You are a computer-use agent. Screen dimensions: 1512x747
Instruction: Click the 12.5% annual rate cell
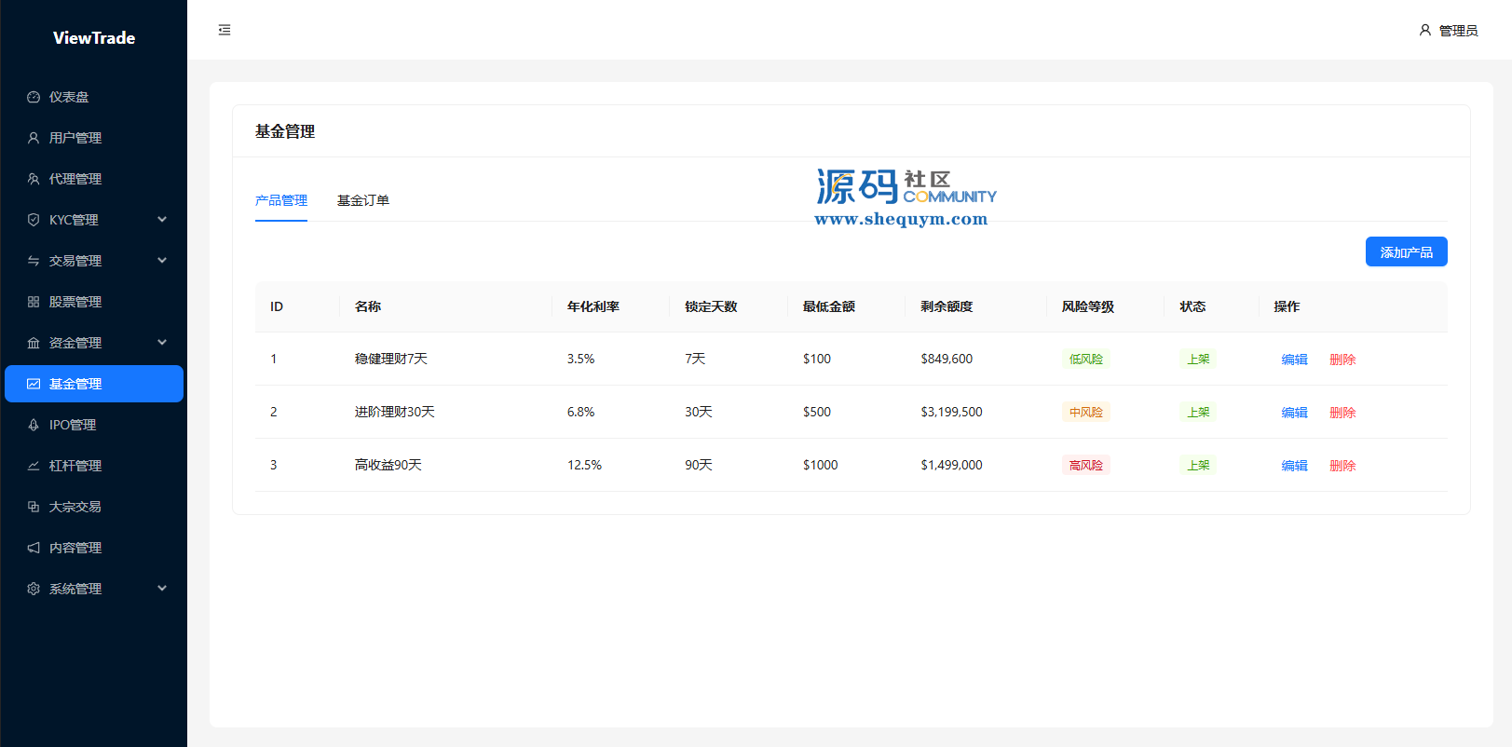point(584,465)
